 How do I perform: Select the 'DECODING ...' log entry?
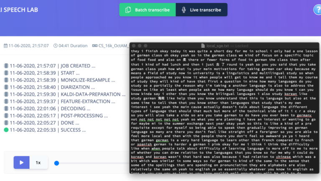pos(50,109)
